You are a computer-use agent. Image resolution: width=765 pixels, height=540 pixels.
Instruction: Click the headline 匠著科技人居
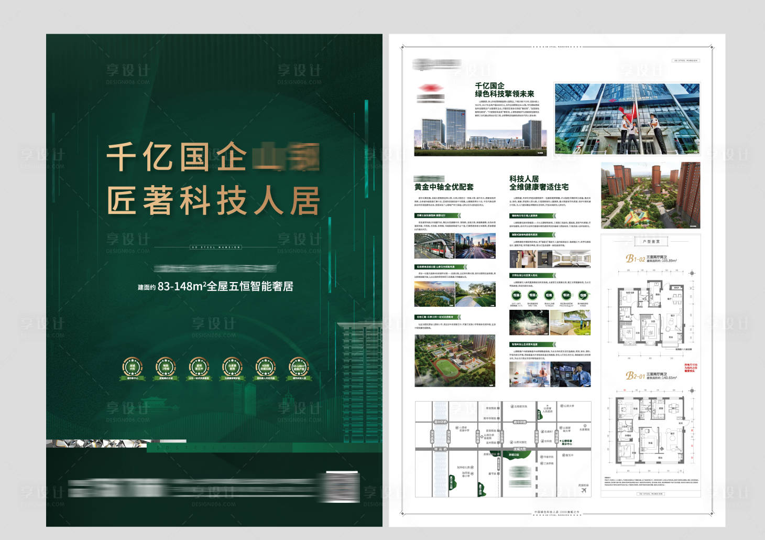coord(213,200)
